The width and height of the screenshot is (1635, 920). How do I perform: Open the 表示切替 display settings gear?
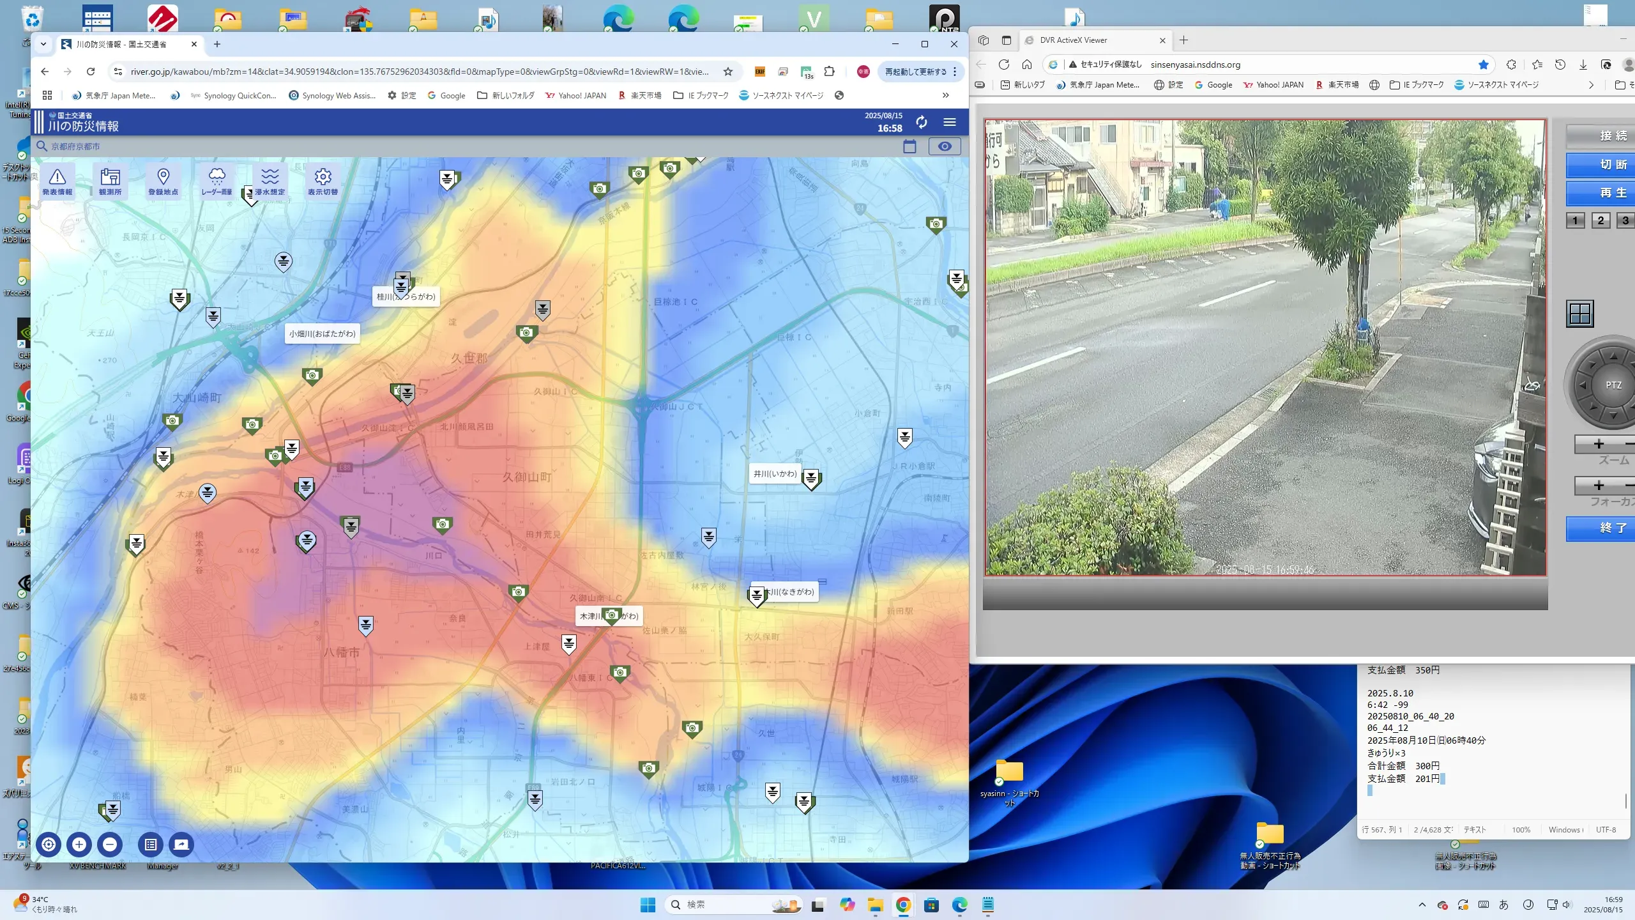[x=323, y=181]
